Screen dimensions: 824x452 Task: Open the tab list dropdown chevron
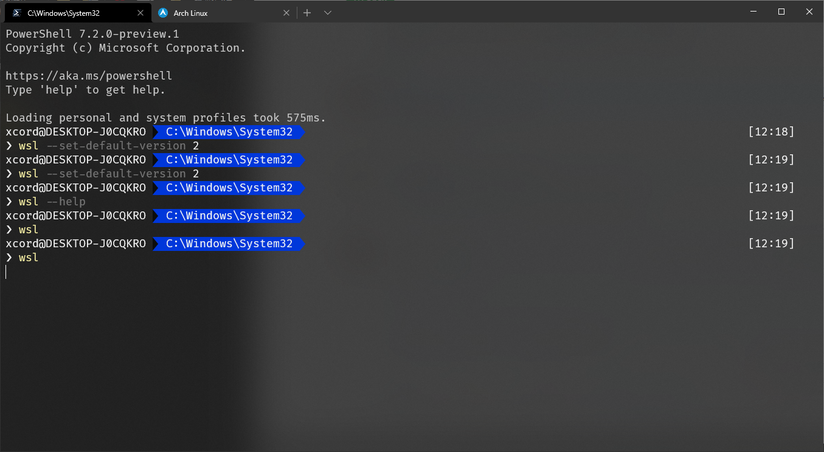click(327, 12)
